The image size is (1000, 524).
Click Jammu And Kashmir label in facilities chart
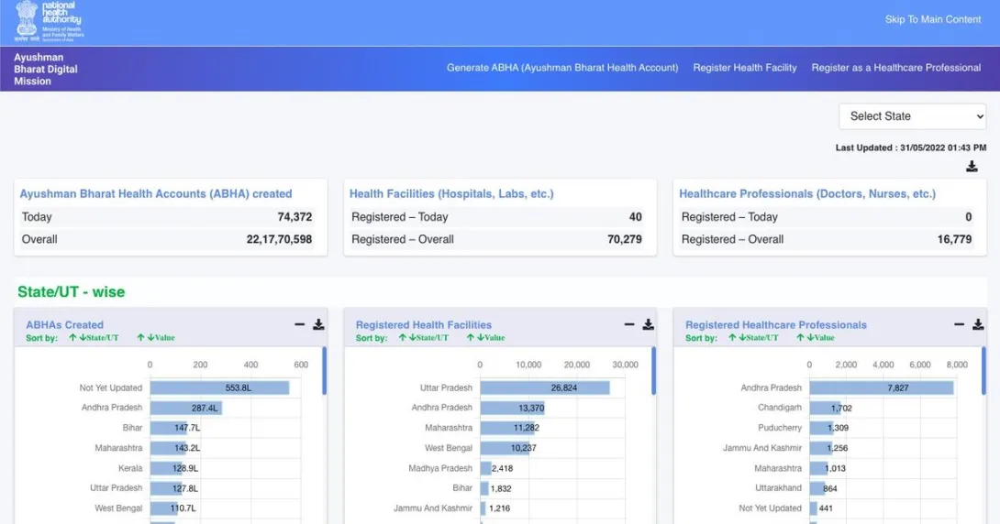(x=433, y=508)
